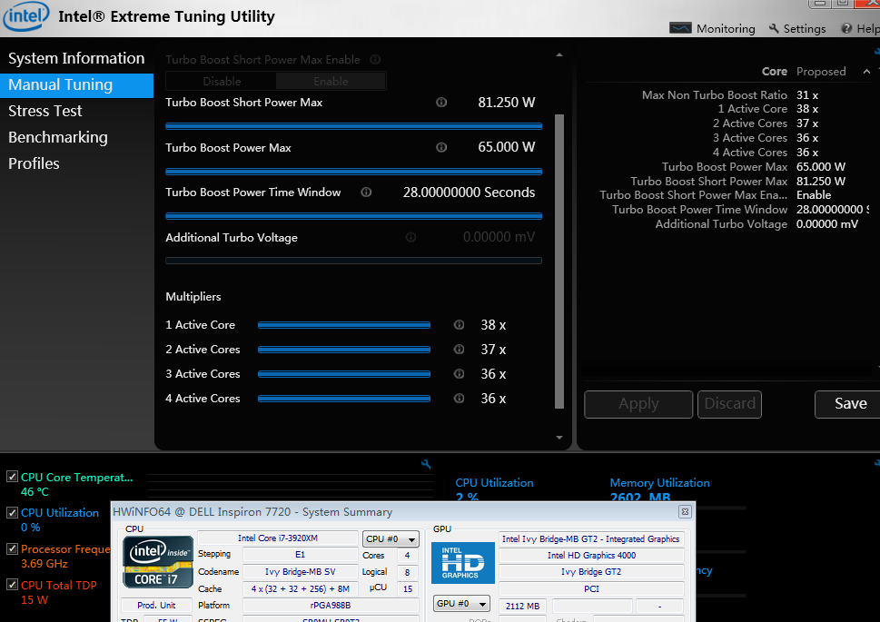Click info icon for 4 Active Cores multiplier

460,398
